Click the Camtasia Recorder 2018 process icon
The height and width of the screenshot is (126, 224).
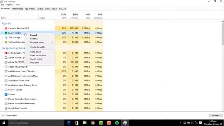[x=6, y=28]
